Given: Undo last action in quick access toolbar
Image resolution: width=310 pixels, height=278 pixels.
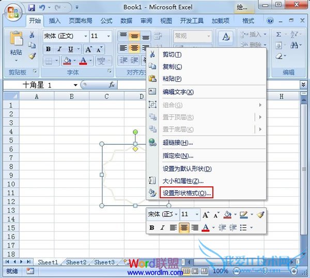Looking at the screenshot, I should click(x=42, y=8).
